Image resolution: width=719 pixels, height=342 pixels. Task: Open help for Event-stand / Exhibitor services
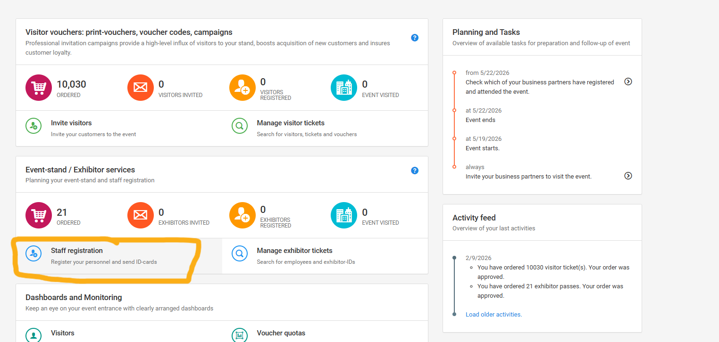click(415, 171)
